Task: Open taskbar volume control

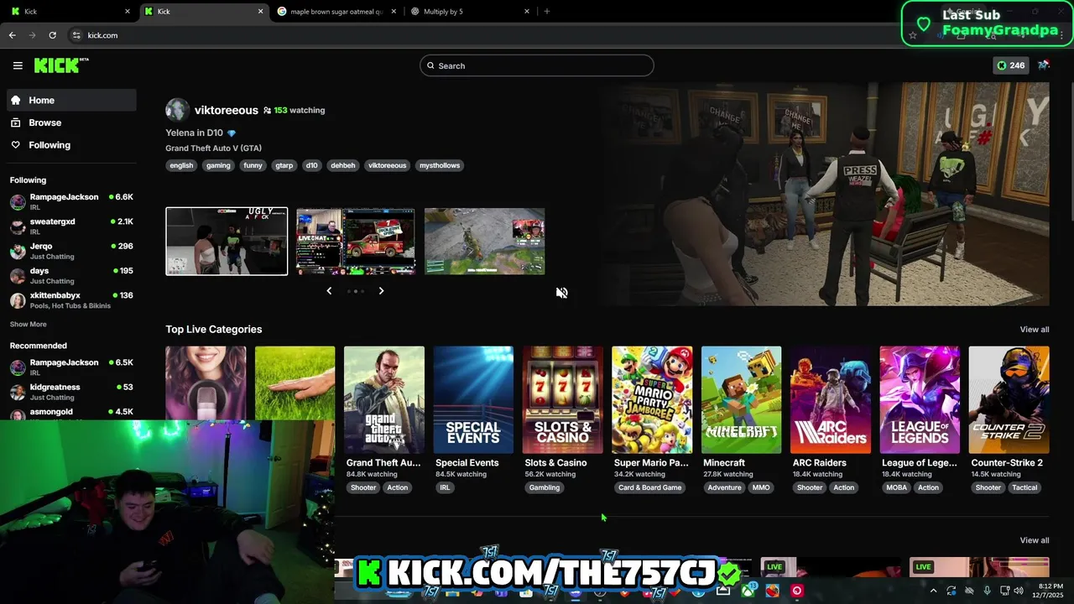Action: (1018, 591)
